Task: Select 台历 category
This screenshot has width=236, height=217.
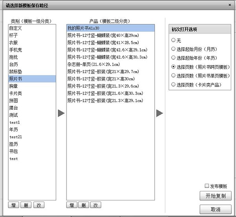Action: (32, 64)
